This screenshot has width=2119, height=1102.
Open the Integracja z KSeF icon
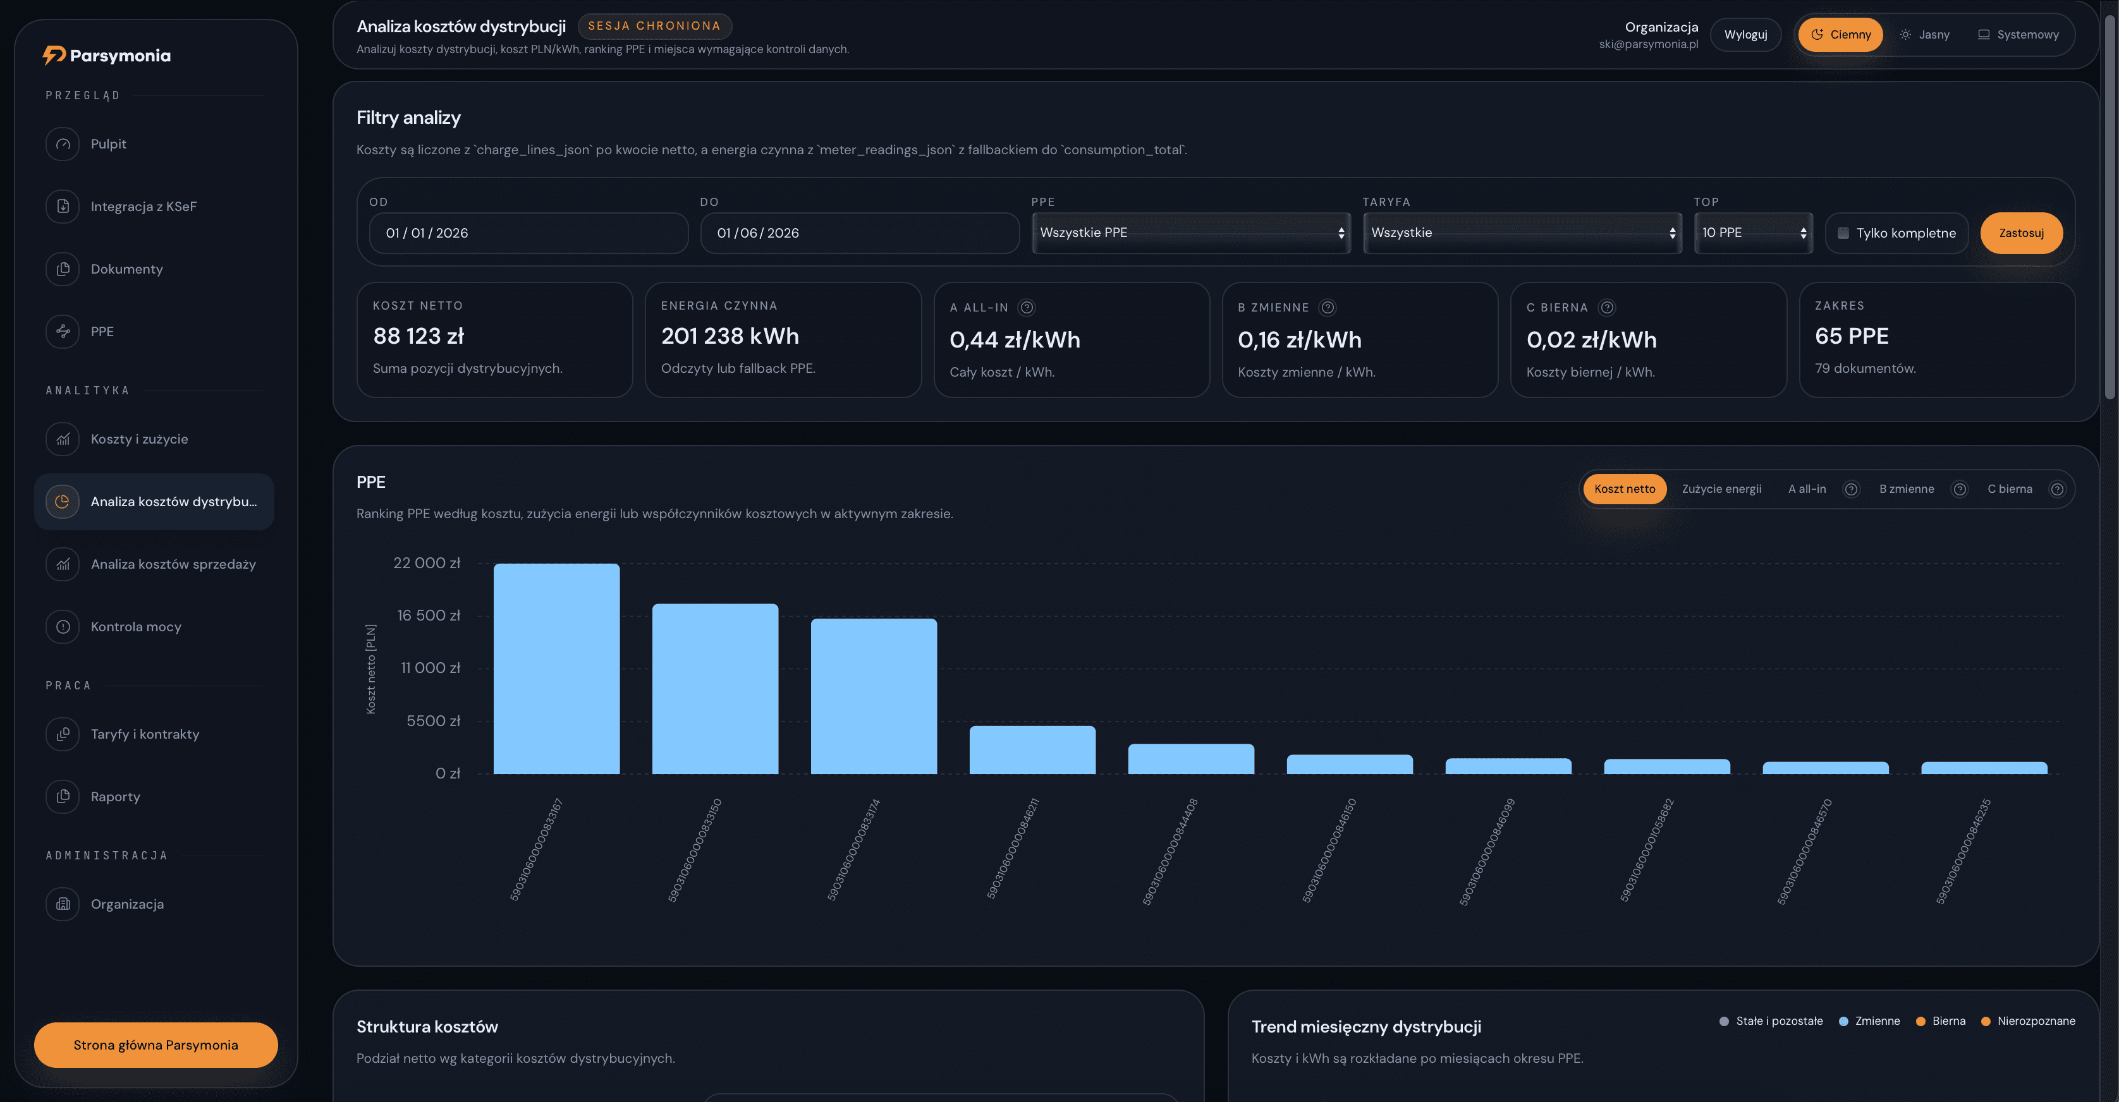pyautogui.click(x=63, y=207)
